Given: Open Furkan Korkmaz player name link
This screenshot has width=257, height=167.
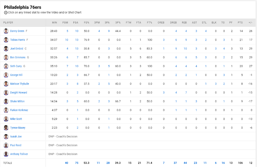Looking at the screenshot, I should [19, 110].
